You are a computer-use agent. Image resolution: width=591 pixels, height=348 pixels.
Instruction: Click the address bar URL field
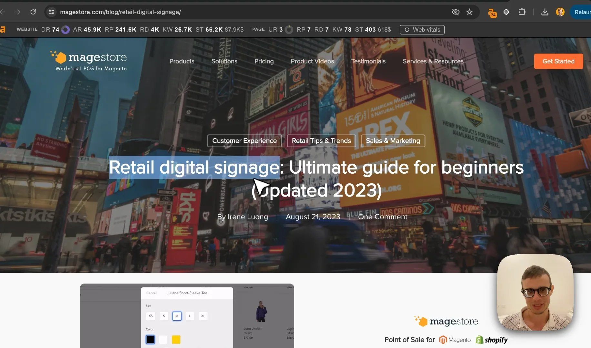(252, 12)
